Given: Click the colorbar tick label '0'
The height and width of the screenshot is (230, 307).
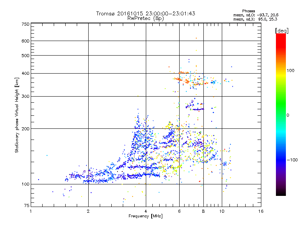Looking at the screenshot, I should pos(288,115).
